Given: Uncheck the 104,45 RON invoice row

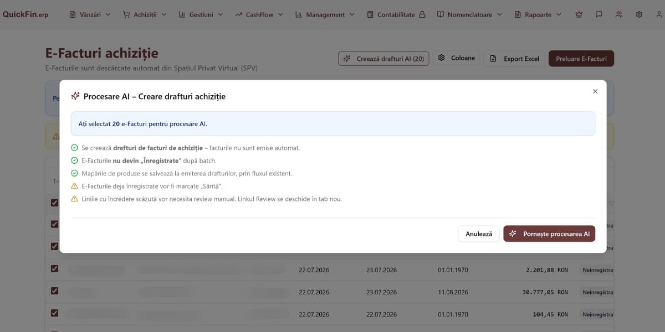Looking at the screenshot, I should 54,313.
